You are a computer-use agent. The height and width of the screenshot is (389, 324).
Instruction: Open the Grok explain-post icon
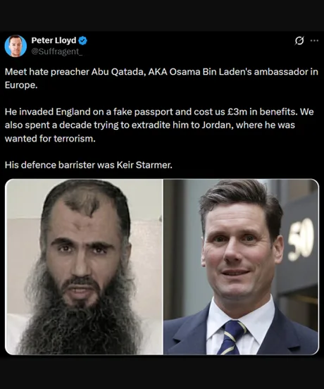pos(299,40)
